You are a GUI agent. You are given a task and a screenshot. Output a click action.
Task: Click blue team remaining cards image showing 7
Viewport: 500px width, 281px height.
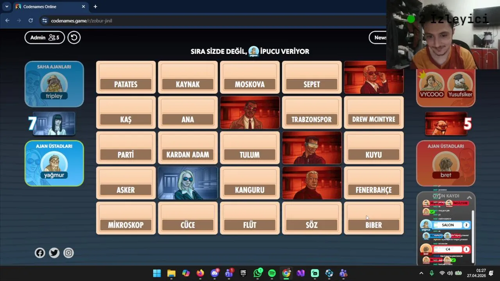pos(54,123)
